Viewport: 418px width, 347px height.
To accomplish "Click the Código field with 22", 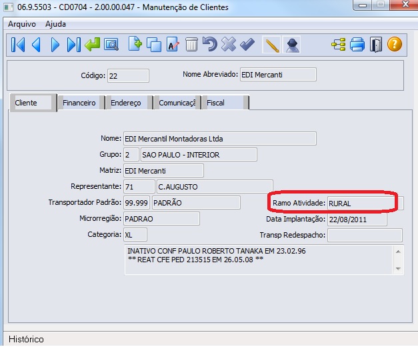I will tap(128, 76).
